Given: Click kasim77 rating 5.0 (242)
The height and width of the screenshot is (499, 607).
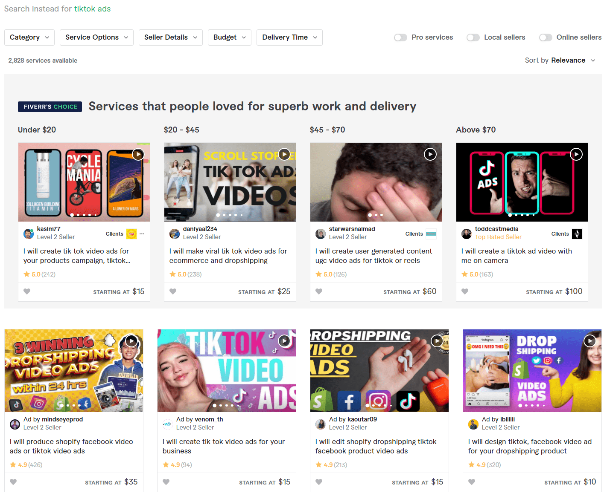Looking at the screenshot, I should (x=39, y=274).
